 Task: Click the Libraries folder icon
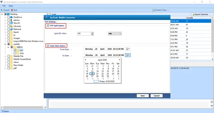[x=11, y=26]
